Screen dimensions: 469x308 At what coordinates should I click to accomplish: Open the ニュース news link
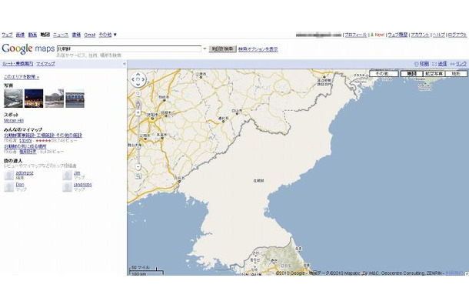[61, 35]
